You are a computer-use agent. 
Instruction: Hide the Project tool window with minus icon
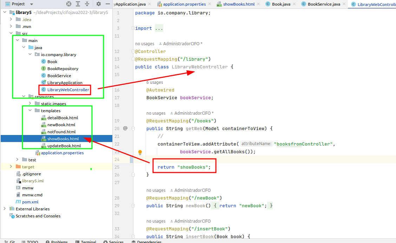(x=108, y=4)
